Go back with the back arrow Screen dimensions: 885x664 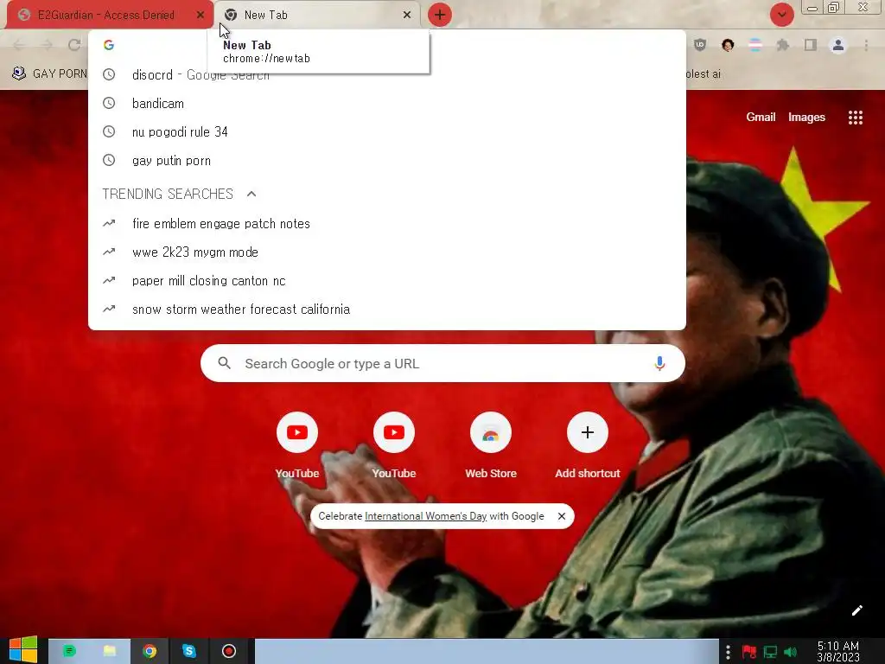(x=19, y=45)
